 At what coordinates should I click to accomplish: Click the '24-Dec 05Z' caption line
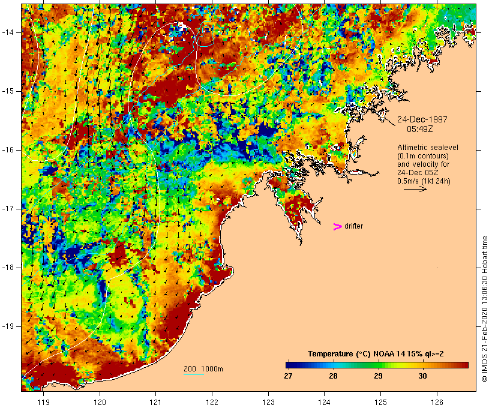[x=418, y=173]
